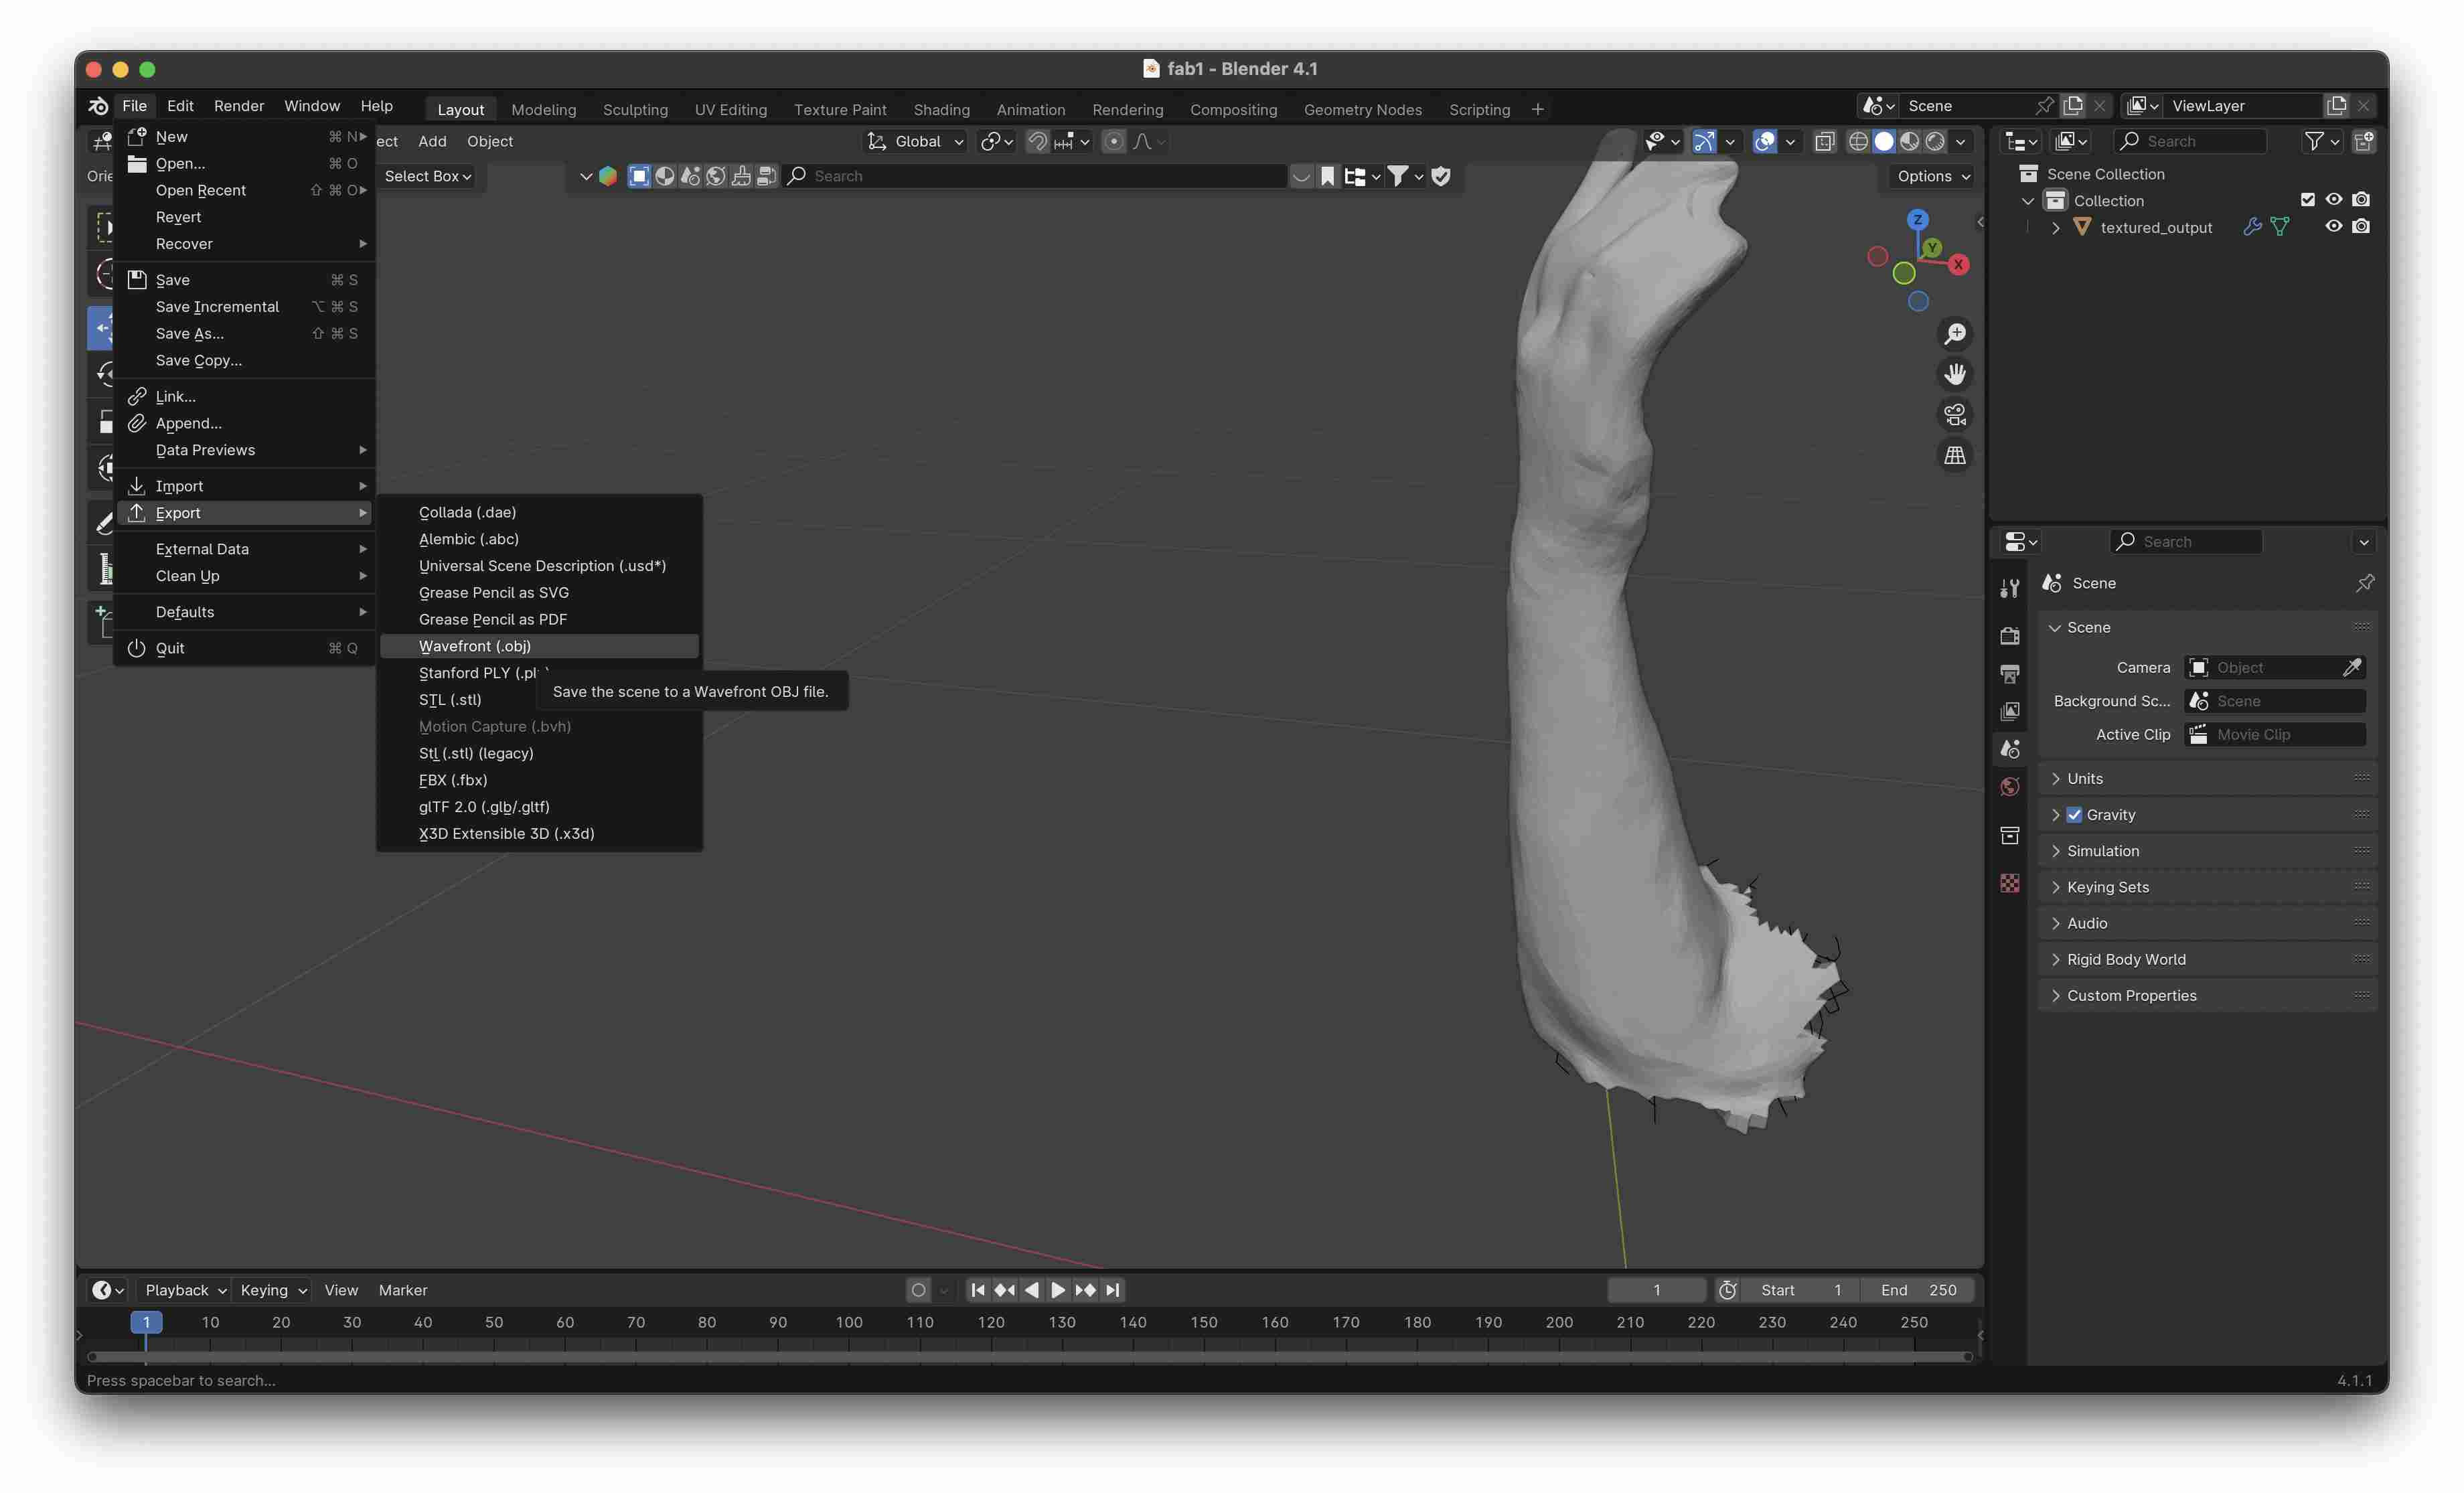Open the View Layer properties tab icon
Screen dimensions: 2464x1493
(2010, 711)
